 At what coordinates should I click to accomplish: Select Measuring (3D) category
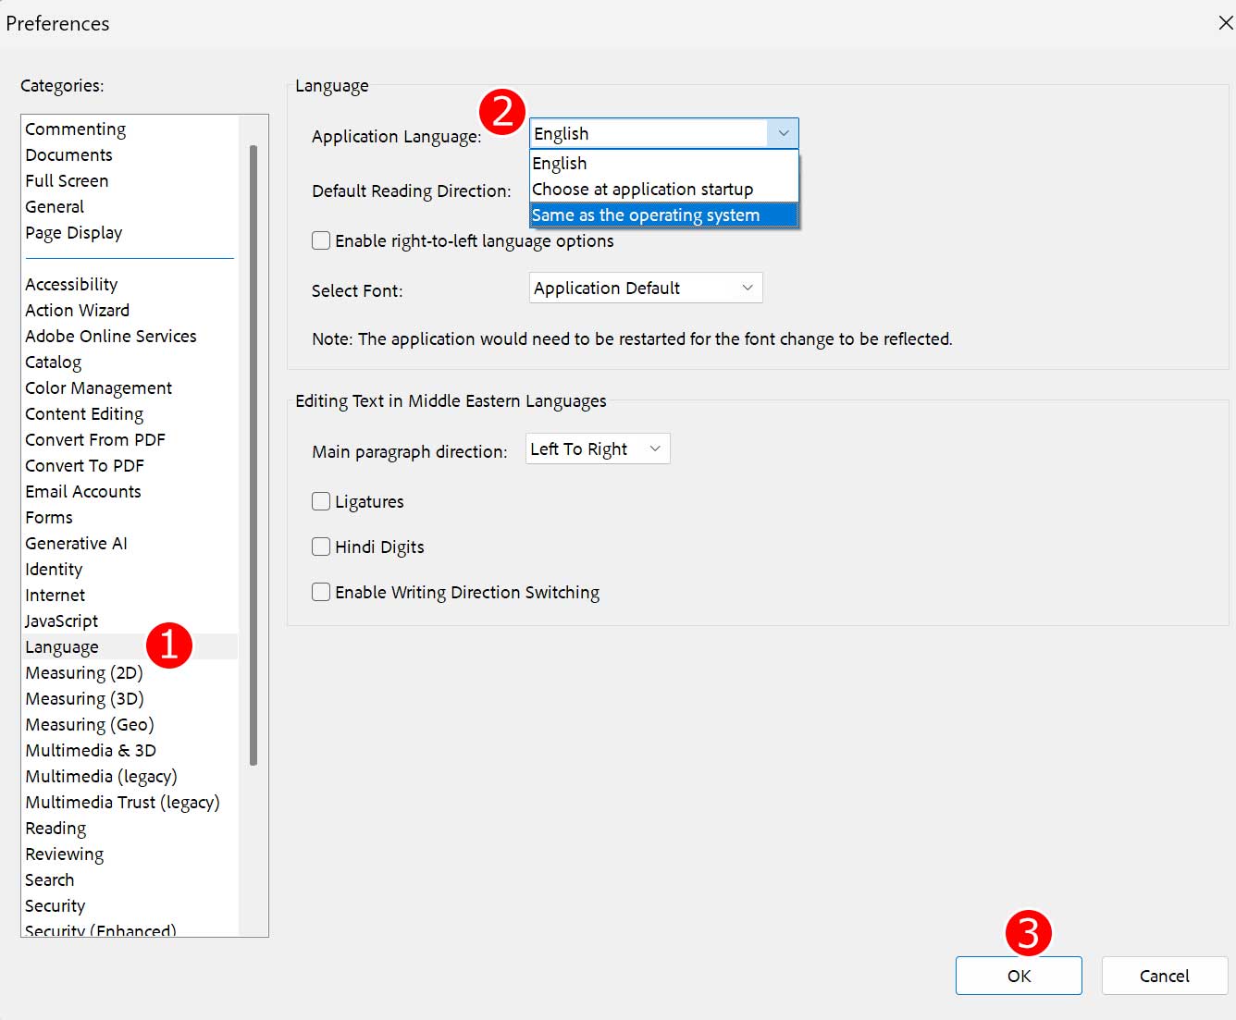click(x=85, y=699)
